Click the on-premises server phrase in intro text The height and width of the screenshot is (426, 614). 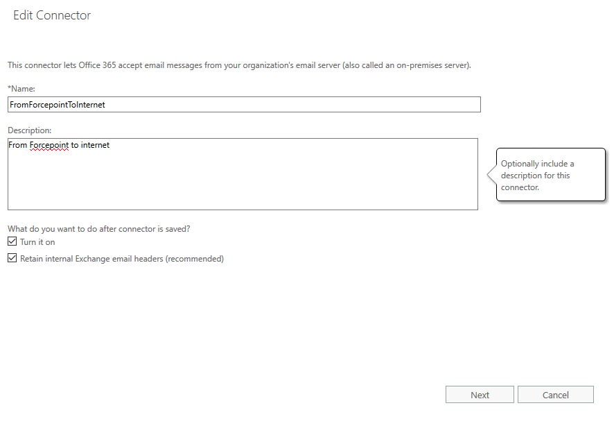432,65
